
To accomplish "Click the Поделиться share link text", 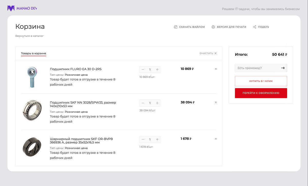I will coord(264,27).
